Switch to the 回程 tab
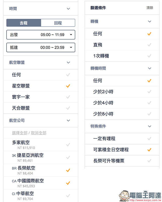The height and width of the screenshot is (202, 162). click(x=58, y=23)
